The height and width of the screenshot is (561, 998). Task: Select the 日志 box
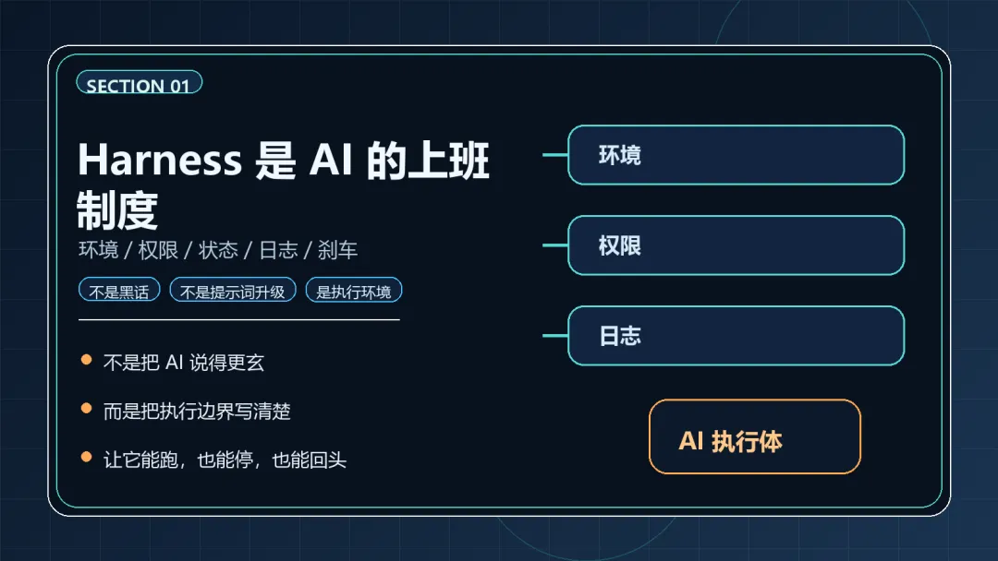tap(736, 336)
